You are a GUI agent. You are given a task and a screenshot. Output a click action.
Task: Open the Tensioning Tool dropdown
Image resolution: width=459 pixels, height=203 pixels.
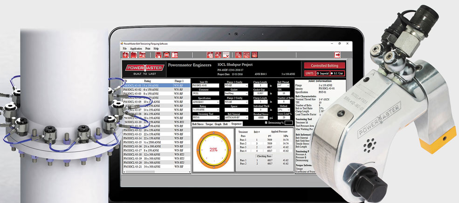206,118
